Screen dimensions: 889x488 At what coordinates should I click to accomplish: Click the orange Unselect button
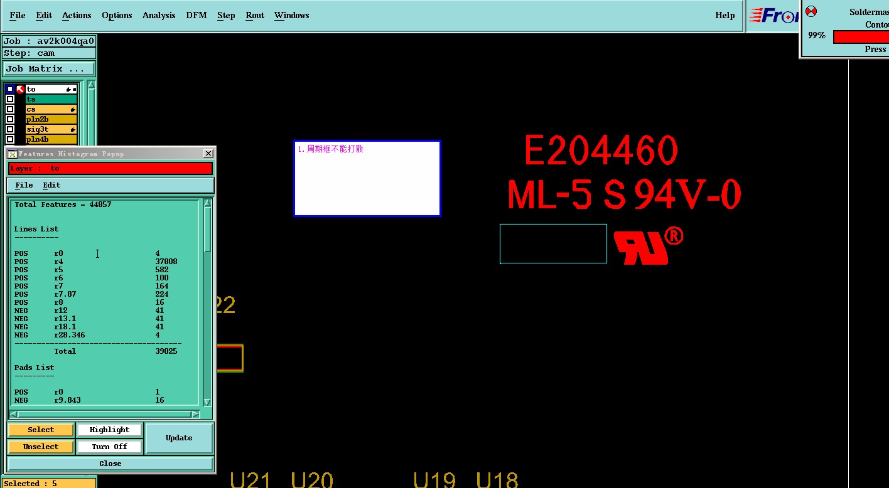41,447
